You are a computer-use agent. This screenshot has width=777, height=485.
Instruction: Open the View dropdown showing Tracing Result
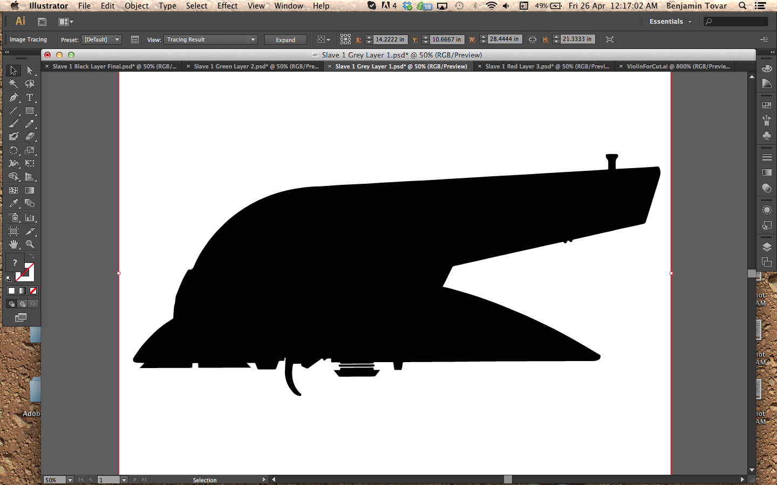[x=210, y=39]
